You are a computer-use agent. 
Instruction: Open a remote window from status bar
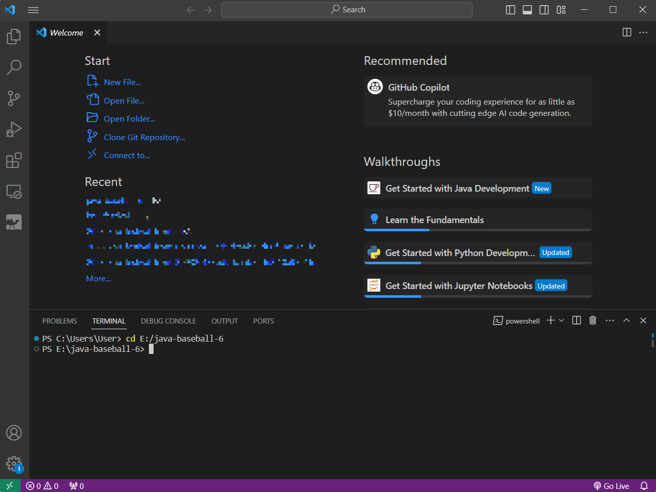tap(10, 486)
